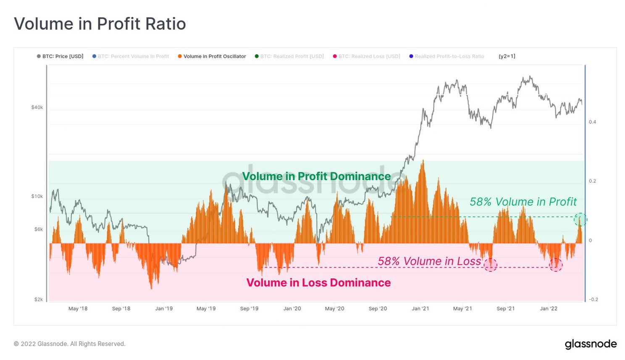The height and width of the screenshot is (360, 625).
Task: Click the blue dot beside Percent Volume in Profit
Action: [94, 56]
